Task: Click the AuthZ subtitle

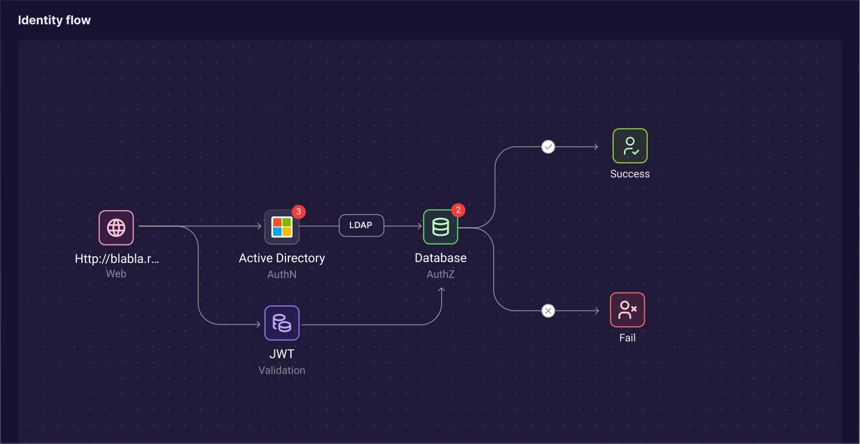Action: click(441, 274)
